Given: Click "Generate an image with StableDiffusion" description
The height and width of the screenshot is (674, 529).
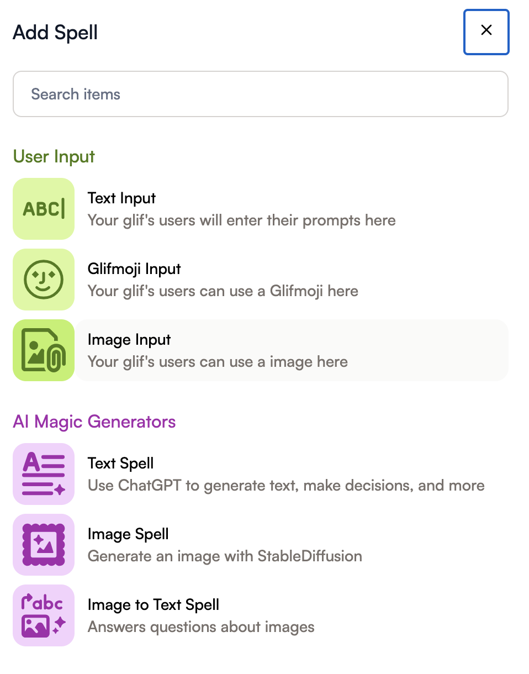Looking at the screenshot, I should (225, 556).
